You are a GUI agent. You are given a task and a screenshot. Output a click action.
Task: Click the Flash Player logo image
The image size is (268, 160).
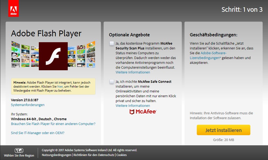point(53,56)
